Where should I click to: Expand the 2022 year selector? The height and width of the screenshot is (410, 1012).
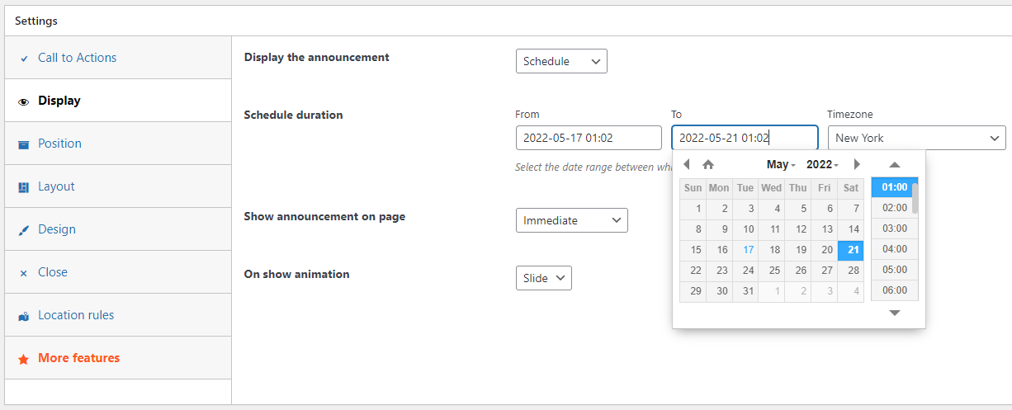[x=822, y=164]
